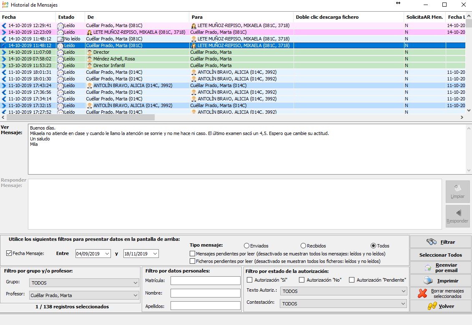Click the envelope icon on Reenviar por email
Screen dimensions: 472x325
pyautogui.click(x=428, y=267)
